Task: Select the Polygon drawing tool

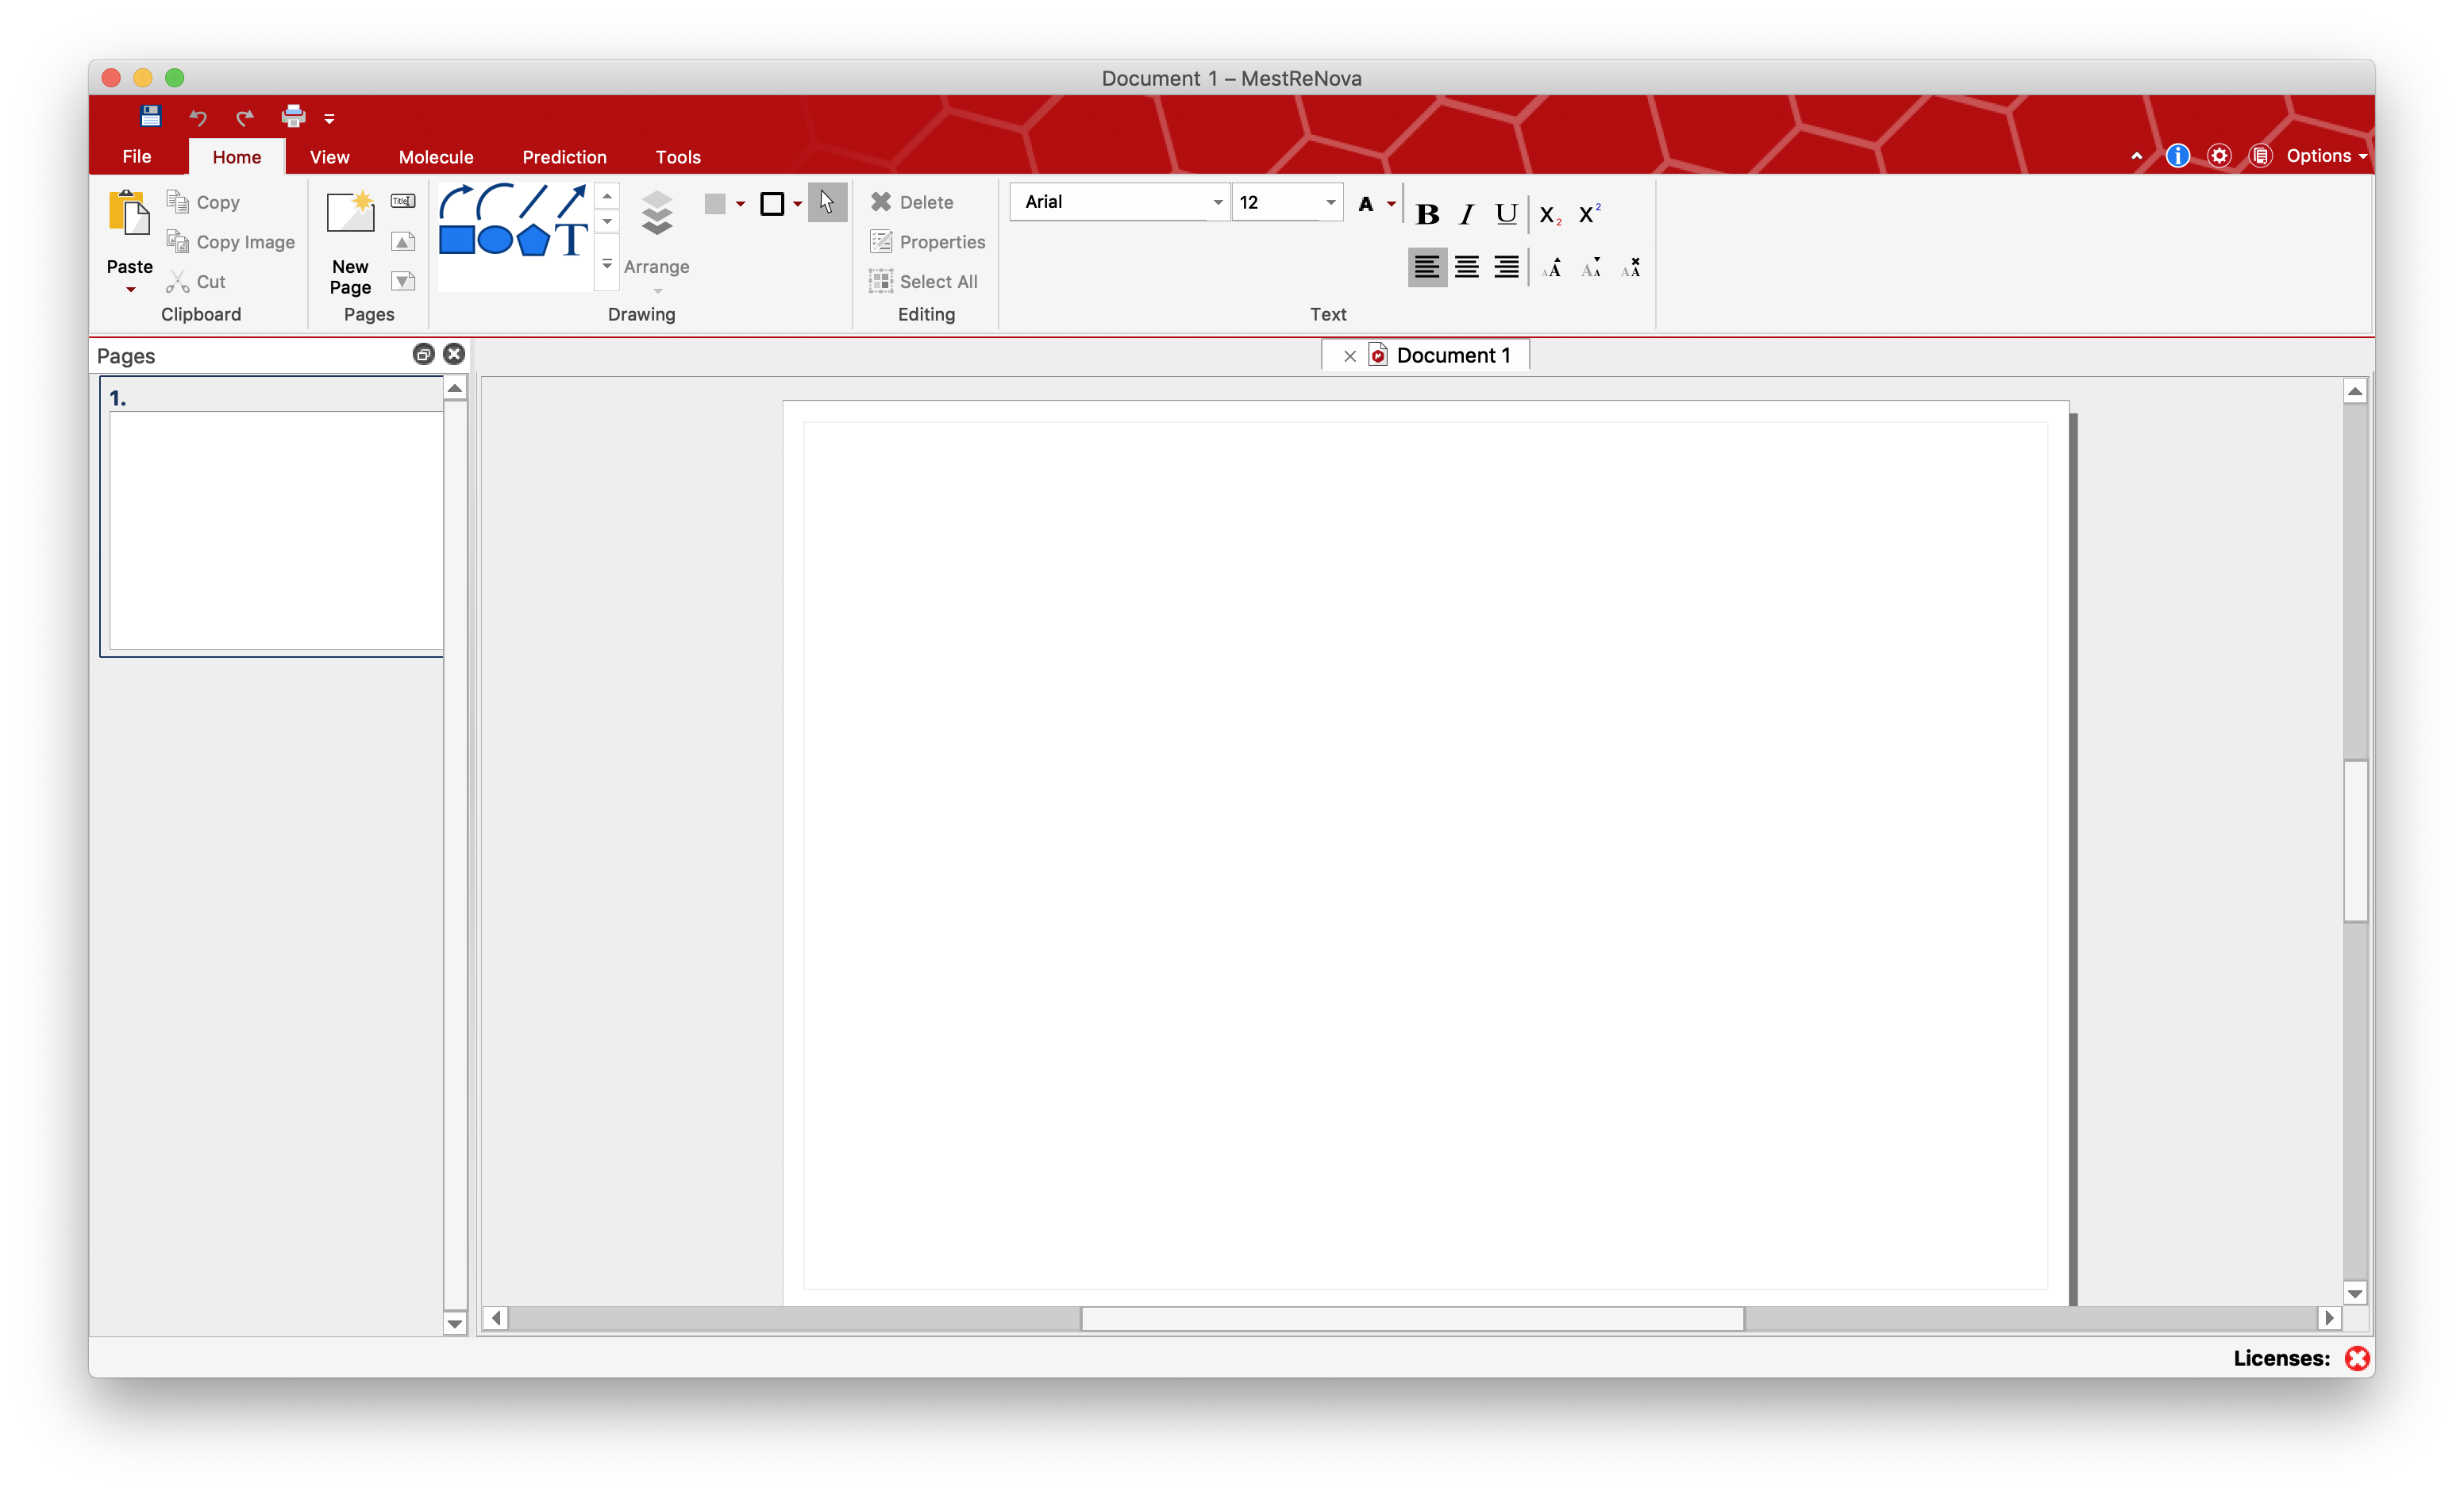Action: point(533,241)
